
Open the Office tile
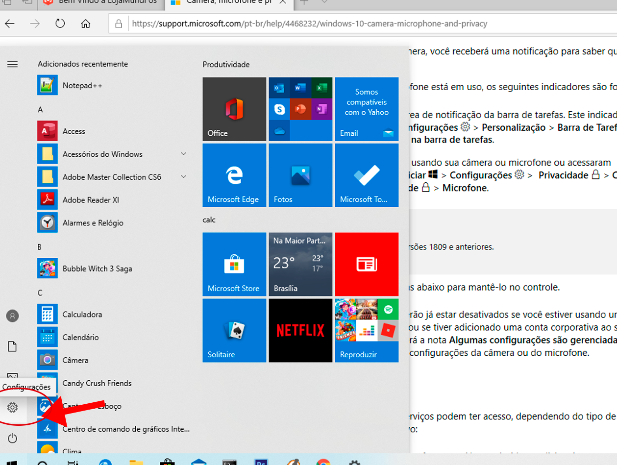pyautogui.click(x=234, y=109)
